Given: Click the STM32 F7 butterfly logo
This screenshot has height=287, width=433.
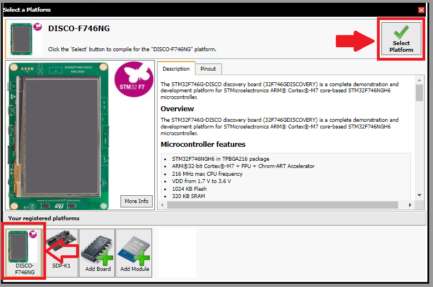Looking at the screenshot, I should [134, 80].
